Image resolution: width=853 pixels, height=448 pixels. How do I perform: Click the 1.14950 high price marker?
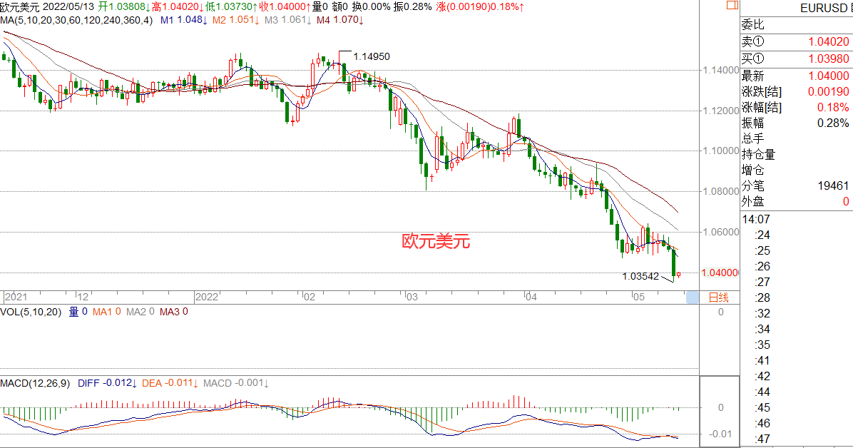tap(371, 56)
